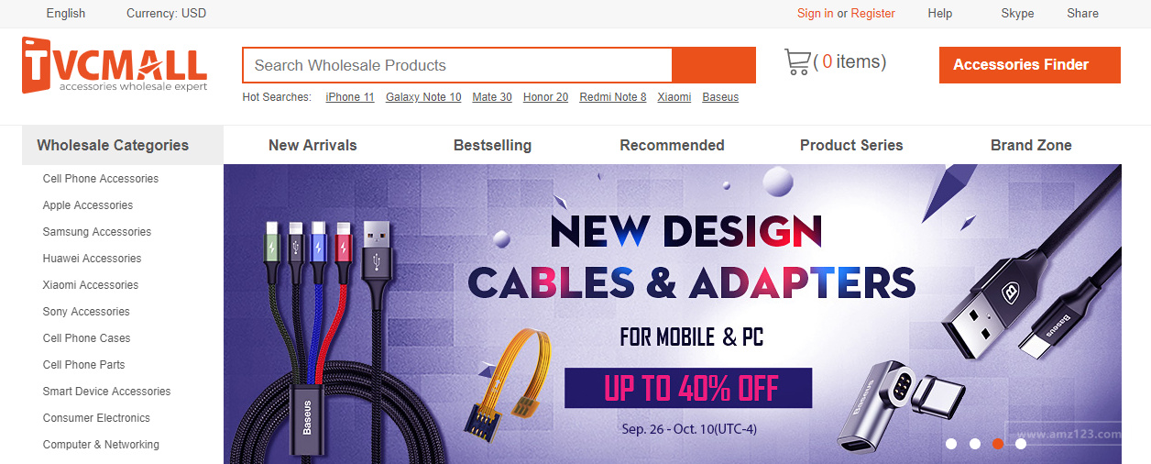
Task: Click the Galaxy Note 10 hot search
Action: 423,97
